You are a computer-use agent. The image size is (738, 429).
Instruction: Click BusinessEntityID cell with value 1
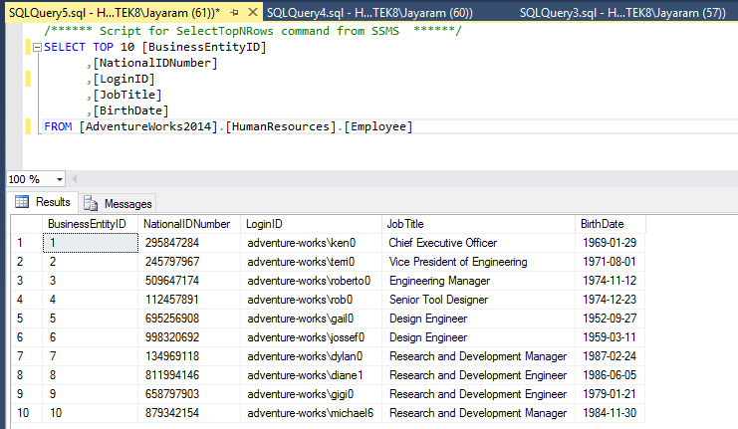[x=91, y=243]
